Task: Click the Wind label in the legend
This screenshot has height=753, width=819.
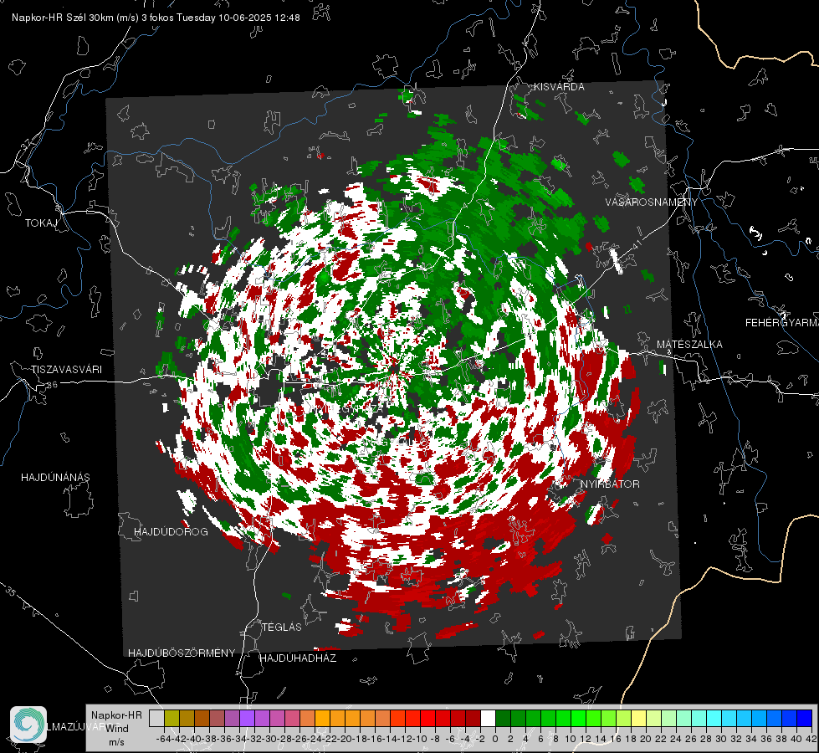Action: (x=117, y=729)
